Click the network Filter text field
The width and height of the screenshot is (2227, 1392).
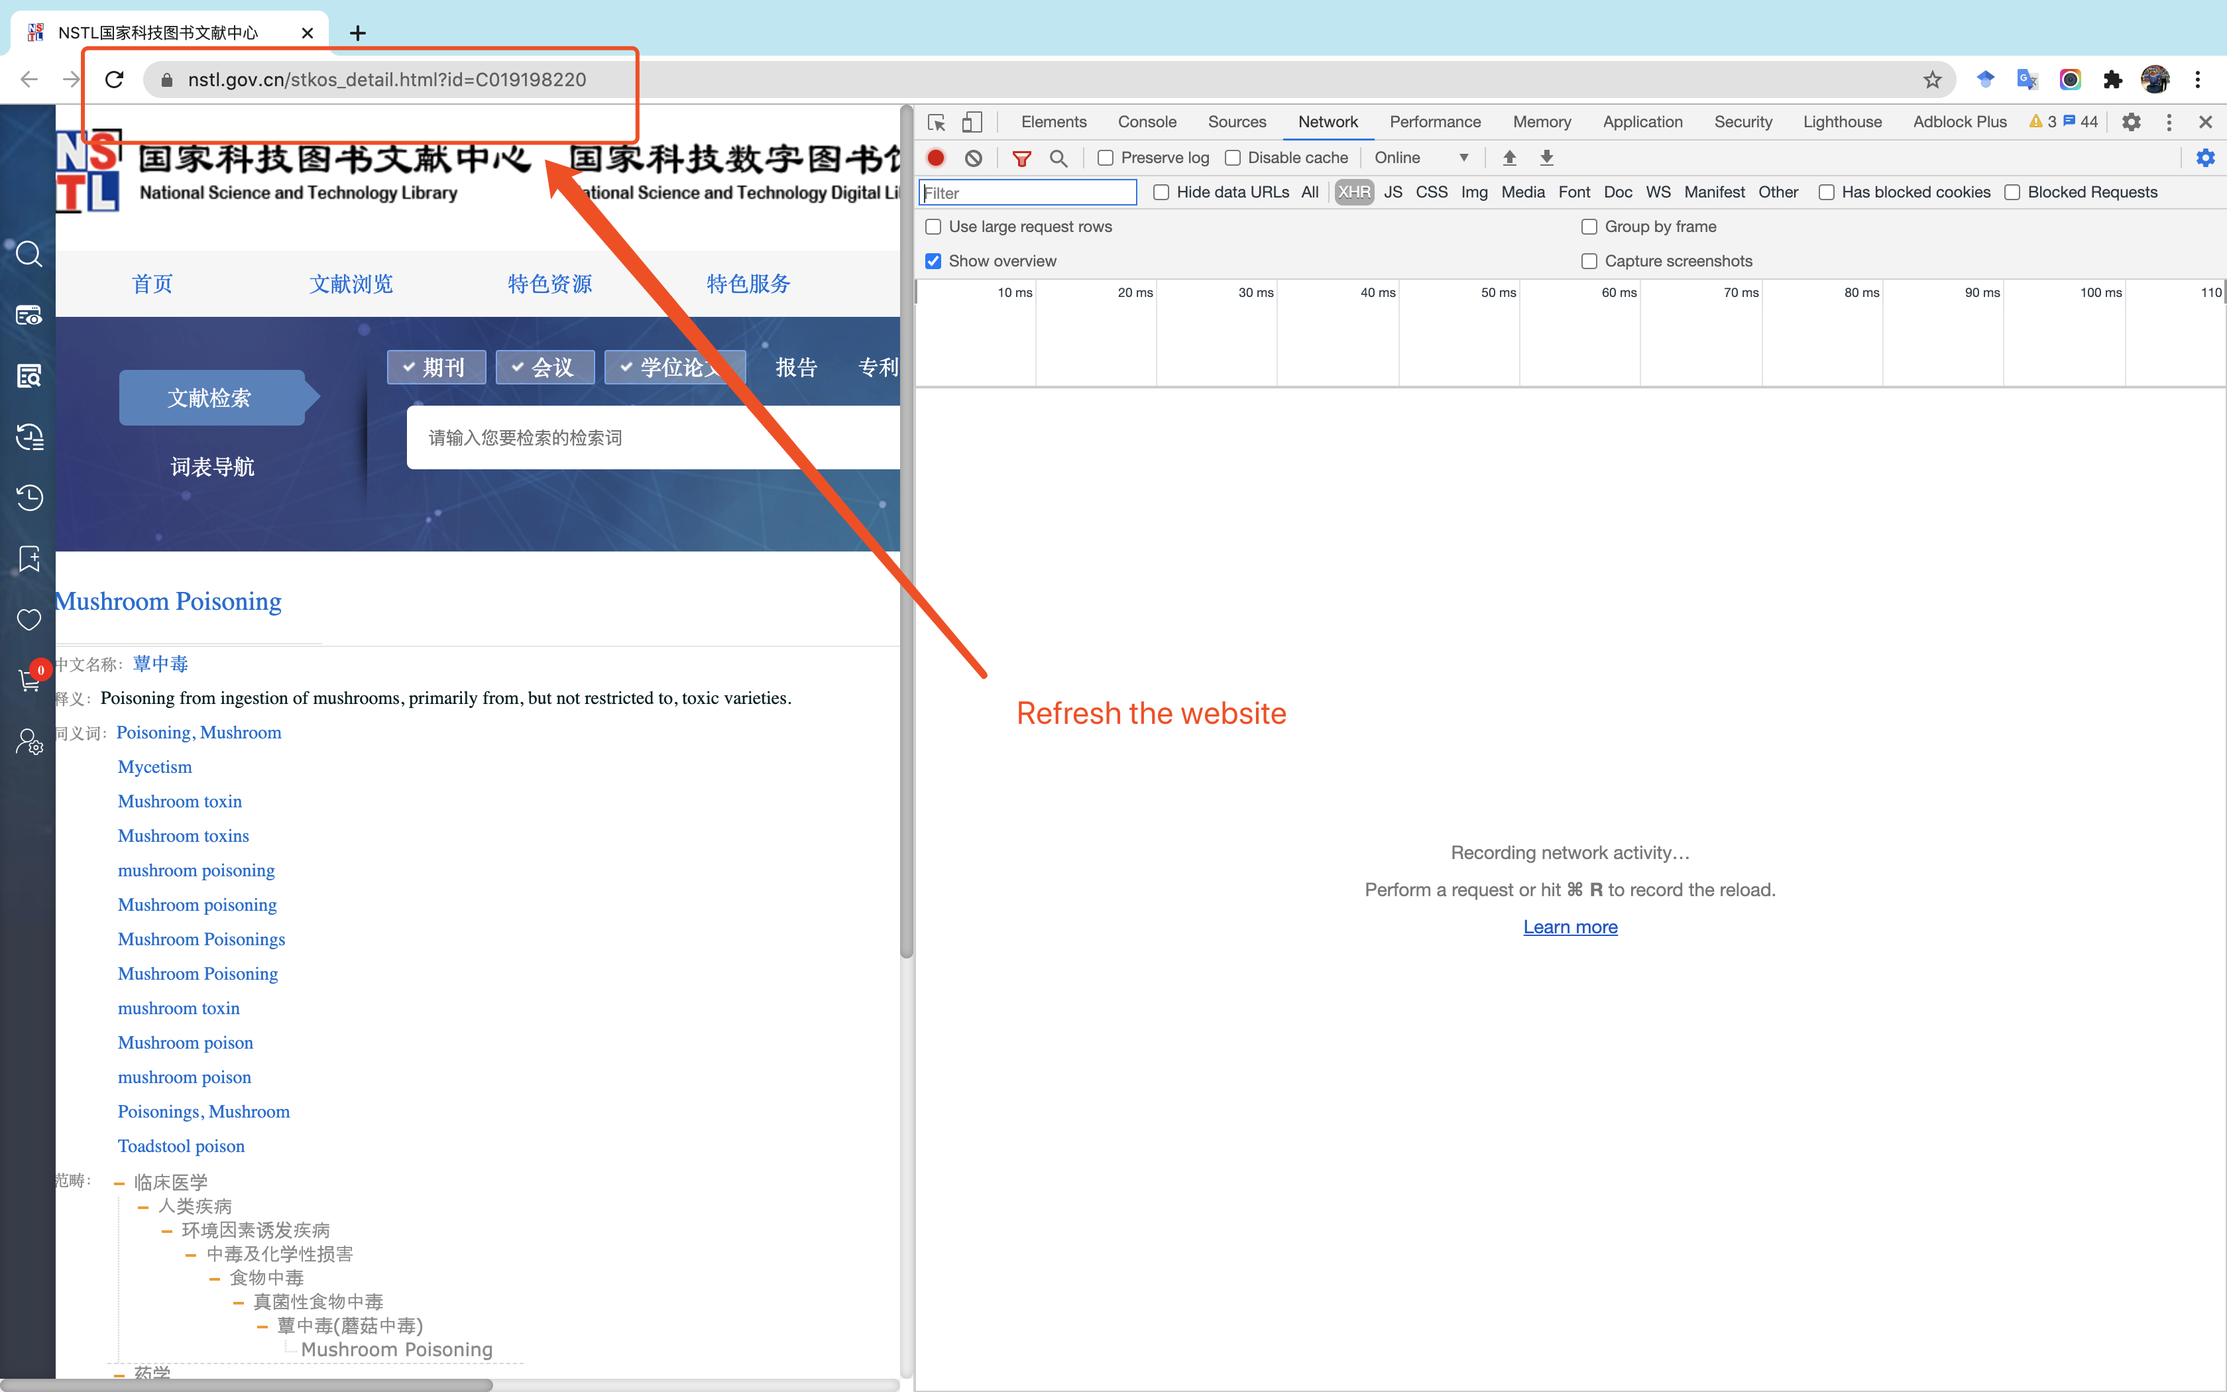coord(1028,192)
